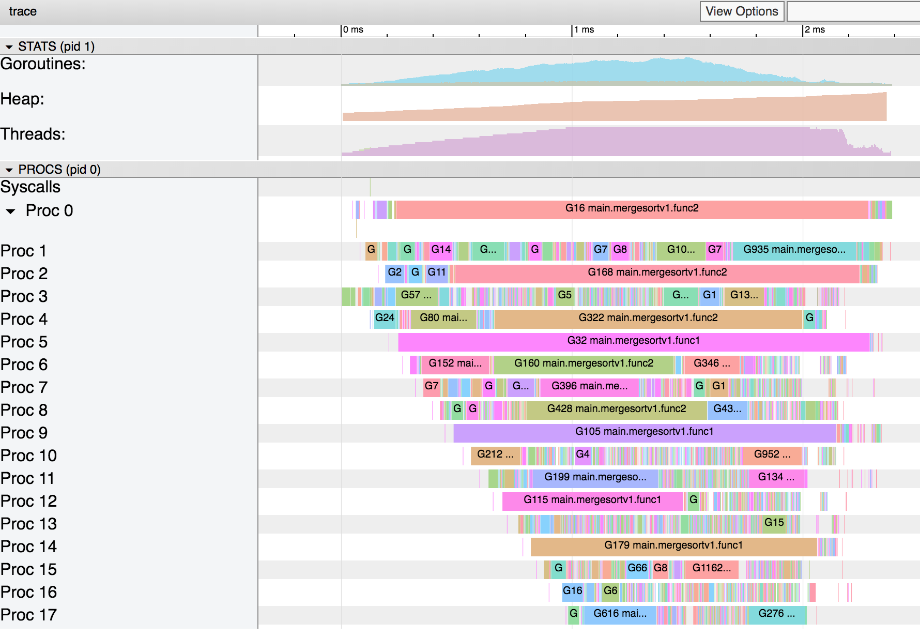Click the search field next to View Options
920x637 pixels.
pos(853,11)
